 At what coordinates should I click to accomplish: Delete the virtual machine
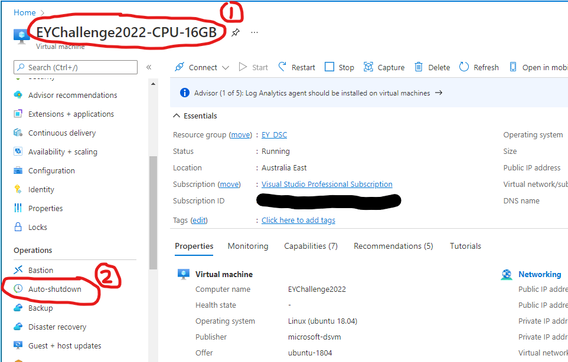(x=432, y=67)
